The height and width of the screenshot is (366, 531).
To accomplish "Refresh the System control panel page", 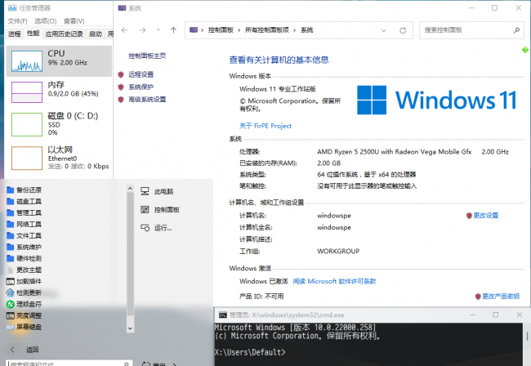I will pos(403,30).
